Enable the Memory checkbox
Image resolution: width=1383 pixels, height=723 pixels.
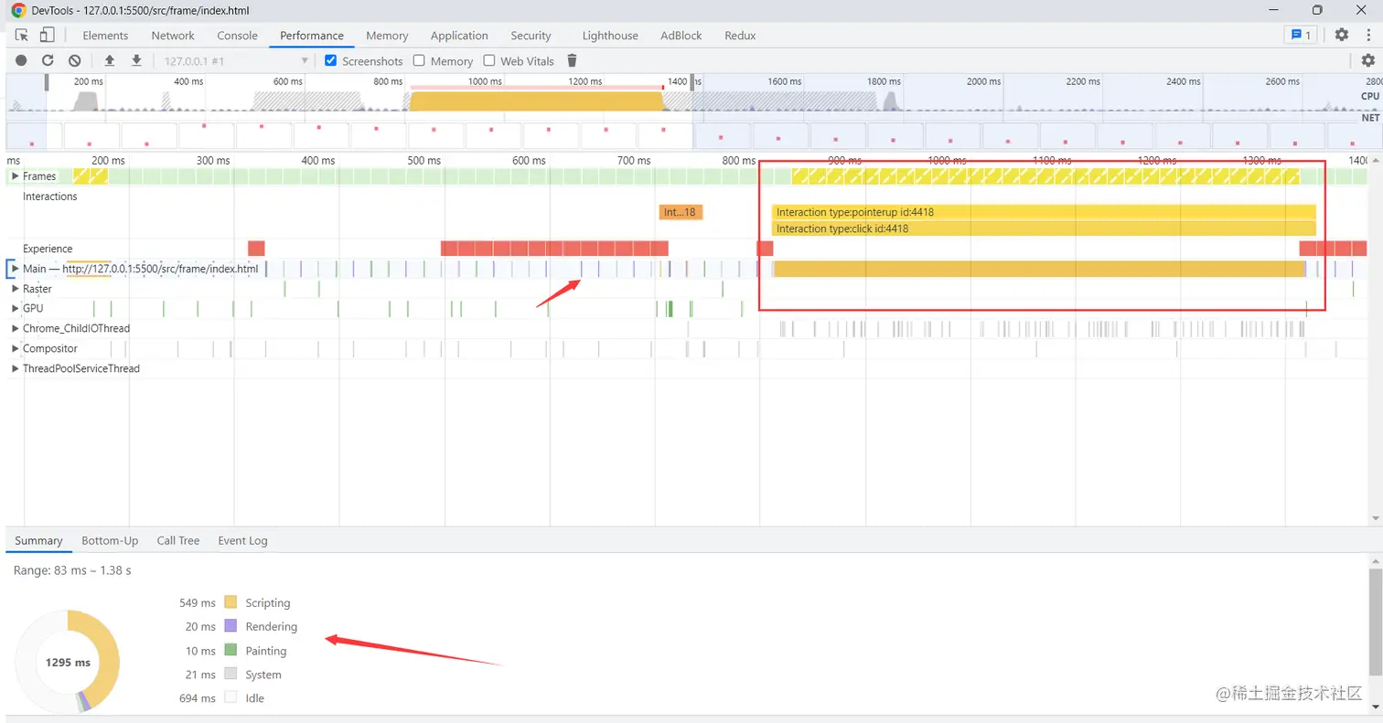click(419, 60)
